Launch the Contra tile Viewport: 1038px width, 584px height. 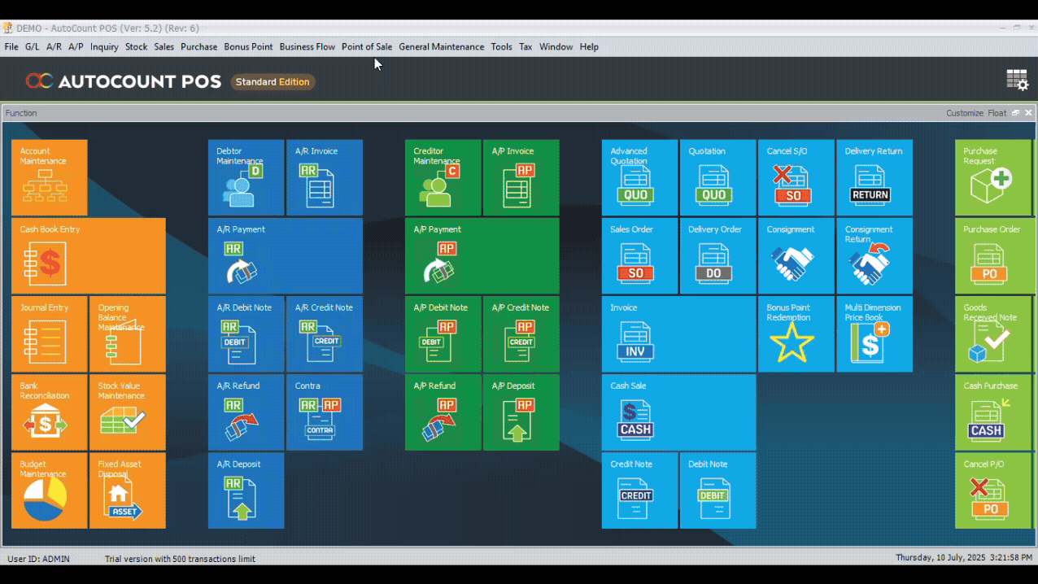coord(324,412)
